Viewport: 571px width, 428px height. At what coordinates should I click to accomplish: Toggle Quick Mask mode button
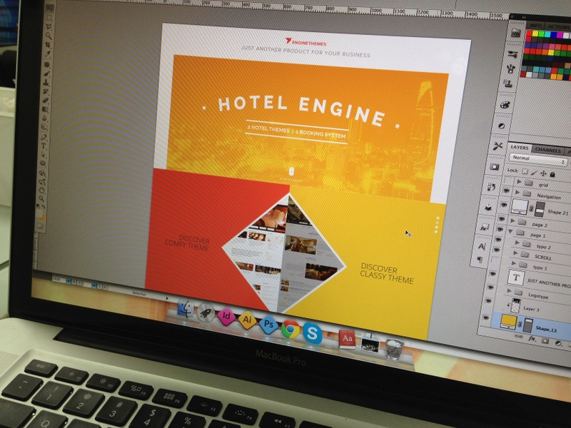pyautogui.click(x=40, y=226)
